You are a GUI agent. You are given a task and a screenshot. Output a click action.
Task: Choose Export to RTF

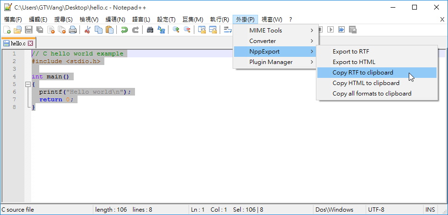point(377,52)
